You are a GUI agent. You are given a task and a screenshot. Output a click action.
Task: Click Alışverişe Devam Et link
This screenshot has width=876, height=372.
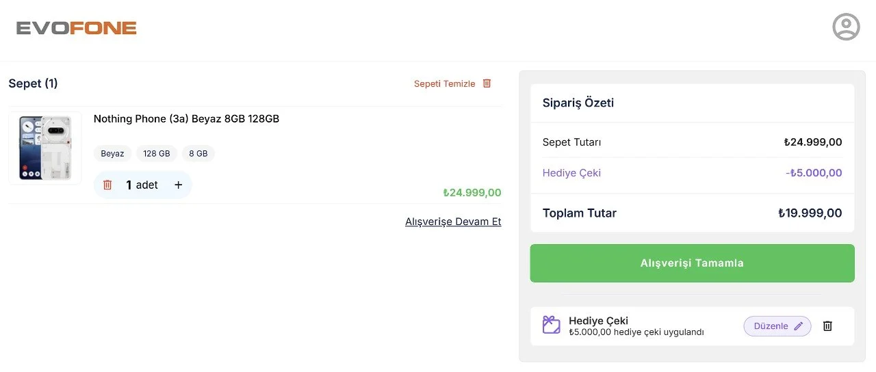[453, 222]
